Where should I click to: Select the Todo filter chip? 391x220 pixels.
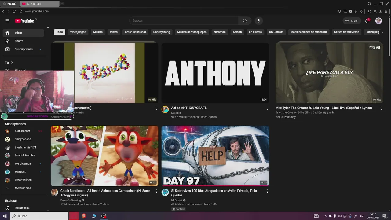[60, 32]
